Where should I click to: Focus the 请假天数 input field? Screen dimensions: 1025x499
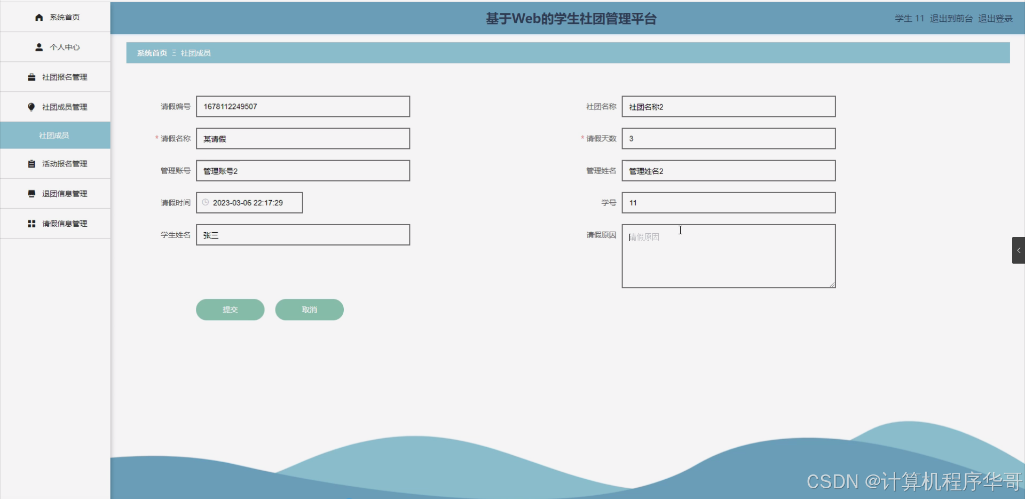[729, 138]
